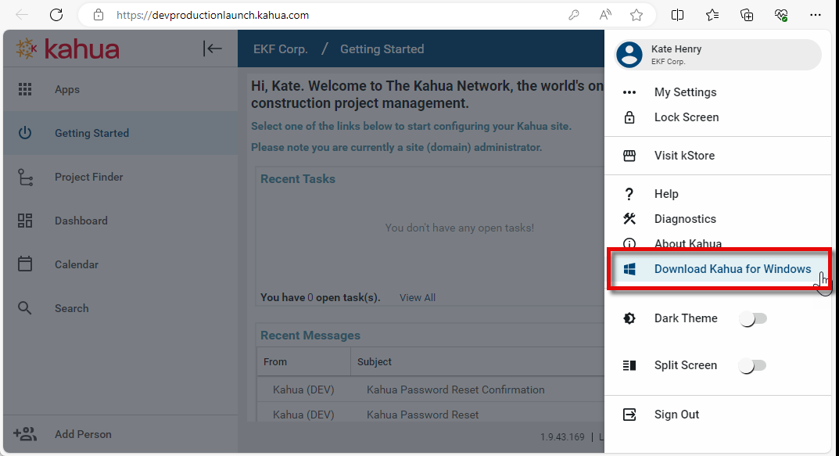Click Getting Started in the breadcrumb
Viewport: 839px width, 456px height.
[382, 48]
